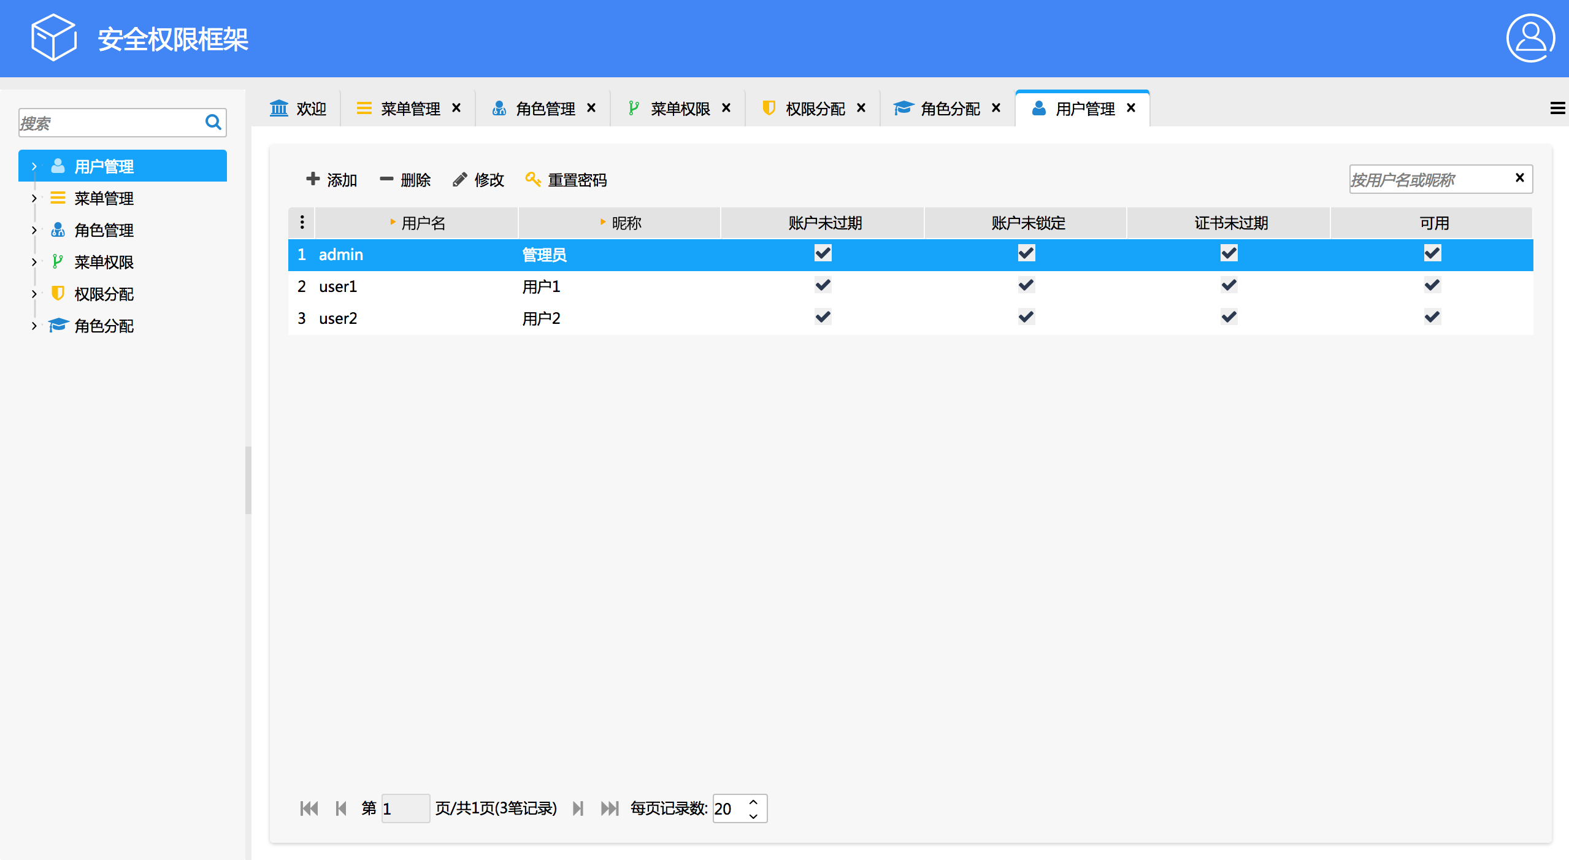Open the tab list hamburger menu
This screenshot has height=860, width=1569.
pyautogui.click(x=1557, y=109)
